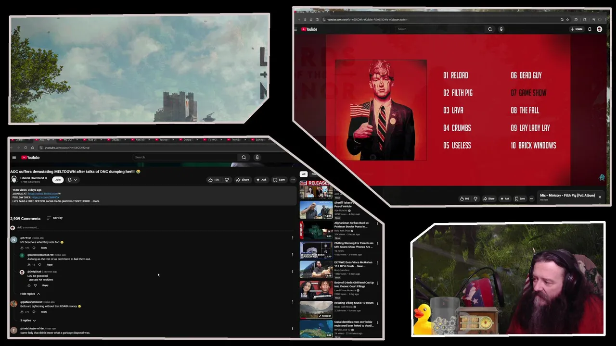
Task: Save the AOC video to a playlist
Action: click(279, 180)
